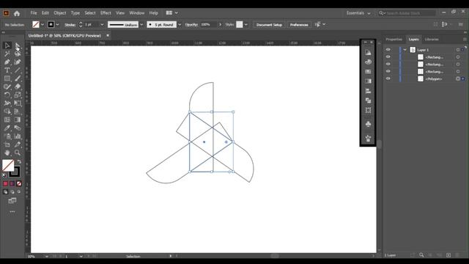
Task: Select the Magic Wand tool
Action: point(7,54)
